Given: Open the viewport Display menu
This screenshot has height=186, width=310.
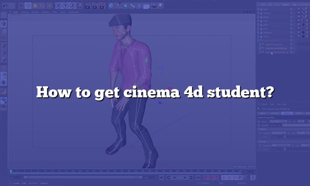Looking at the screenshot, I should 35,12.
